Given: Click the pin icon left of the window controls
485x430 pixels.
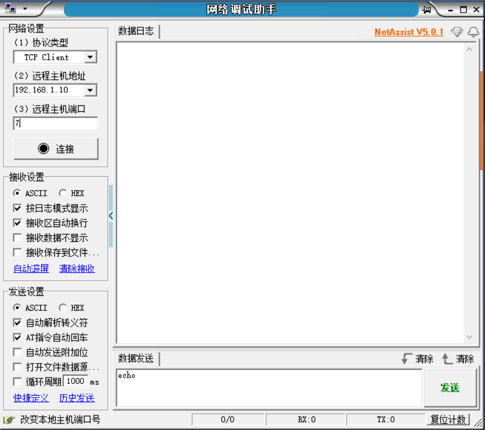Looking at the screenshot, I should (425, 9).
